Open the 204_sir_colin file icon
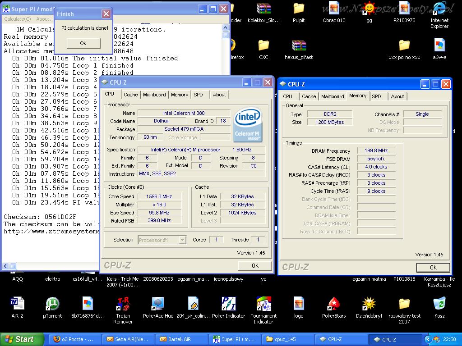This screenshot has height=346, width=462. [193, 304]
